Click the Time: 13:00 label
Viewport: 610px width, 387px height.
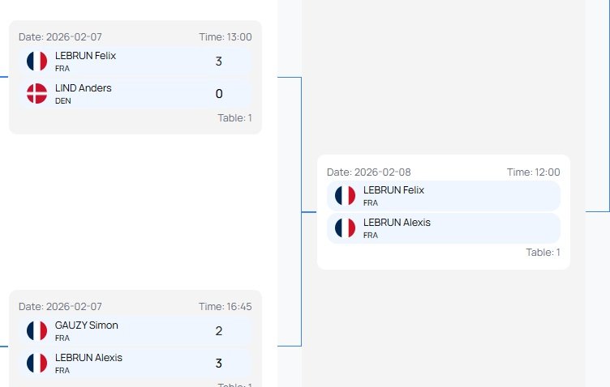(x=226, y=37)
